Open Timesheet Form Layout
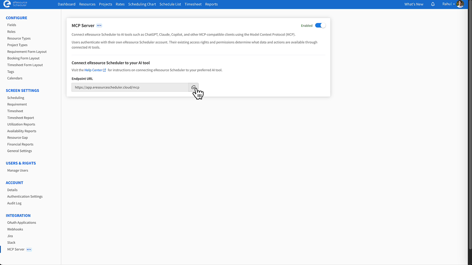 point(25,65)
